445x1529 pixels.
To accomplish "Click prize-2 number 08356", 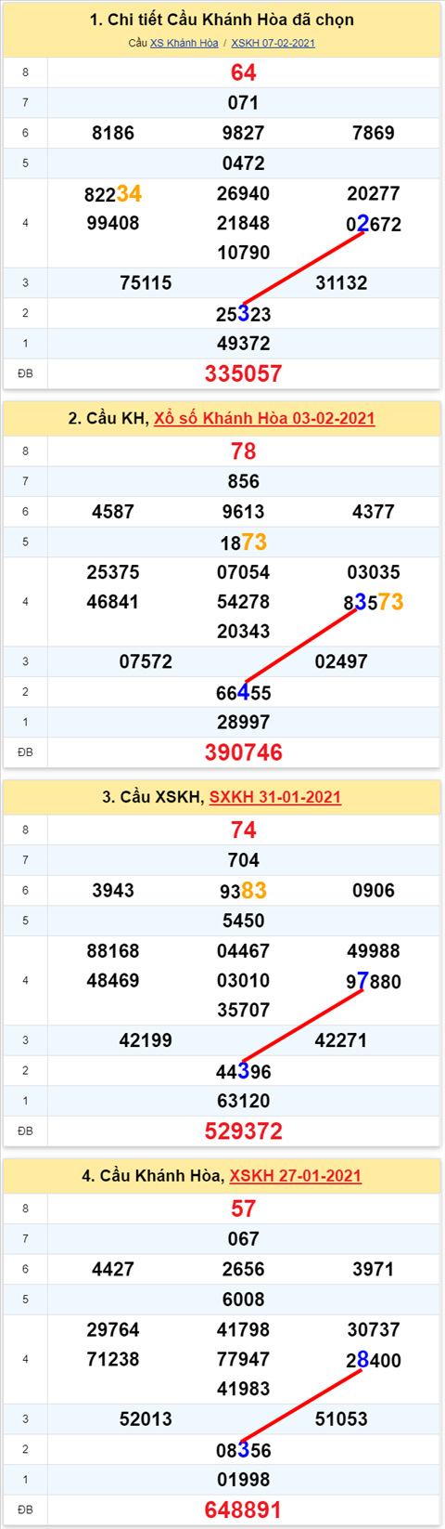I will click(243, 1451).
